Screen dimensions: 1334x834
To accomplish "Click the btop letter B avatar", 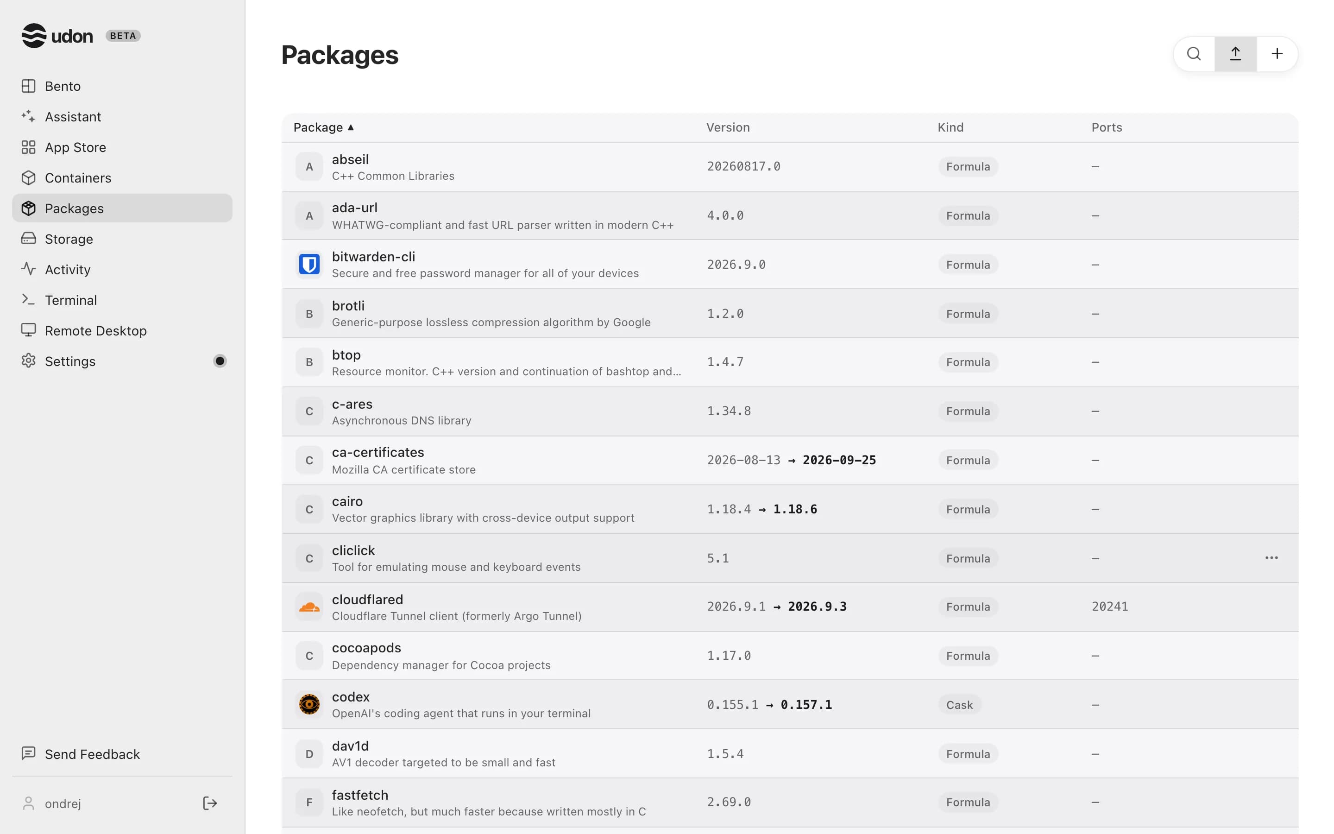I will point(309,362).
